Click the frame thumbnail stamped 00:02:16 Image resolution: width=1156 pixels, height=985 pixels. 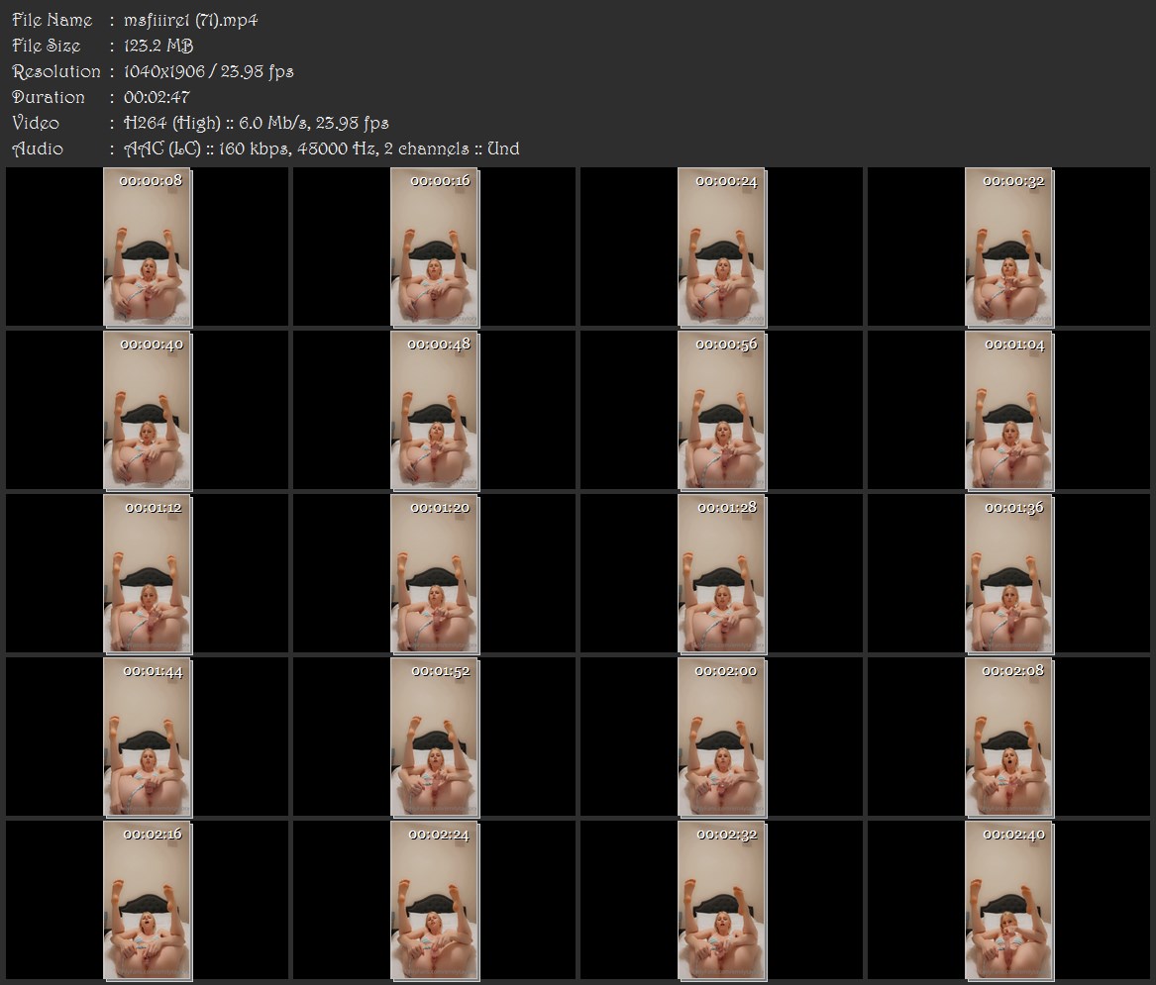point(148,901)
